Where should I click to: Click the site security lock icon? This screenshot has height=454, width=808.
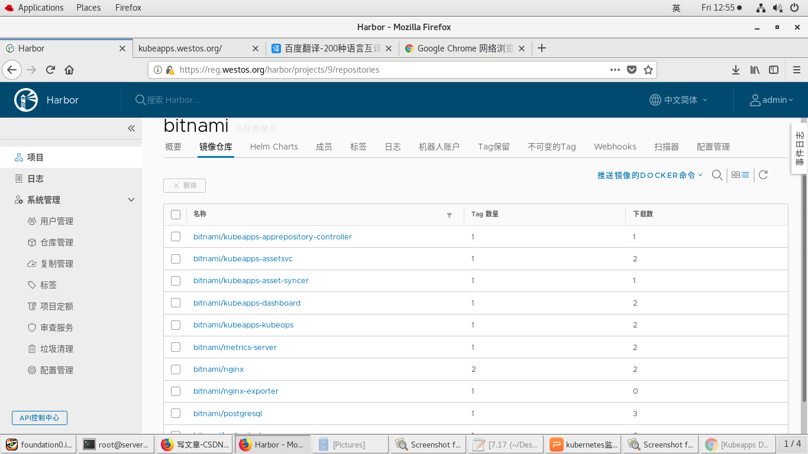tap(170, 70)
